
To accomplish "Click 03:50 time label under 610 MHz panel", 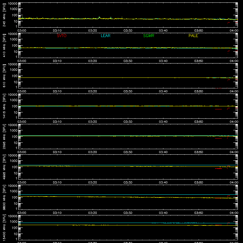I will click(x=199, y=91).
